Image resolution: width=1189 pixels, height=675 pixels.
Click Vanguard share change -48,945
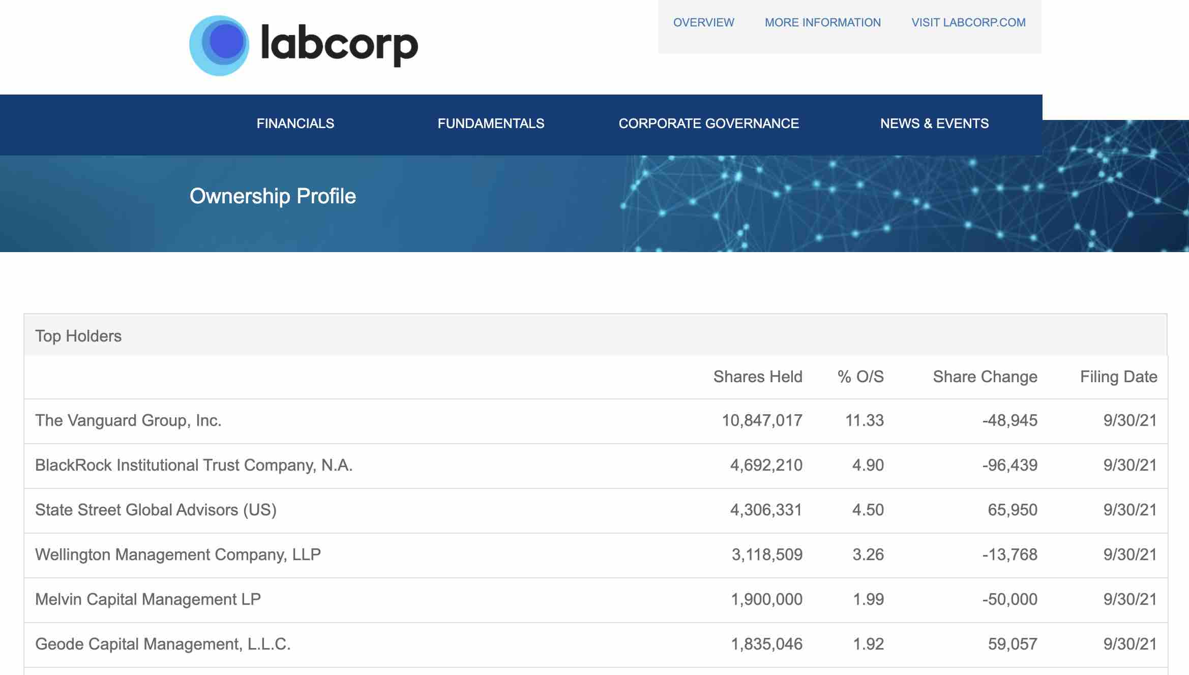(x=1010, y=420)
